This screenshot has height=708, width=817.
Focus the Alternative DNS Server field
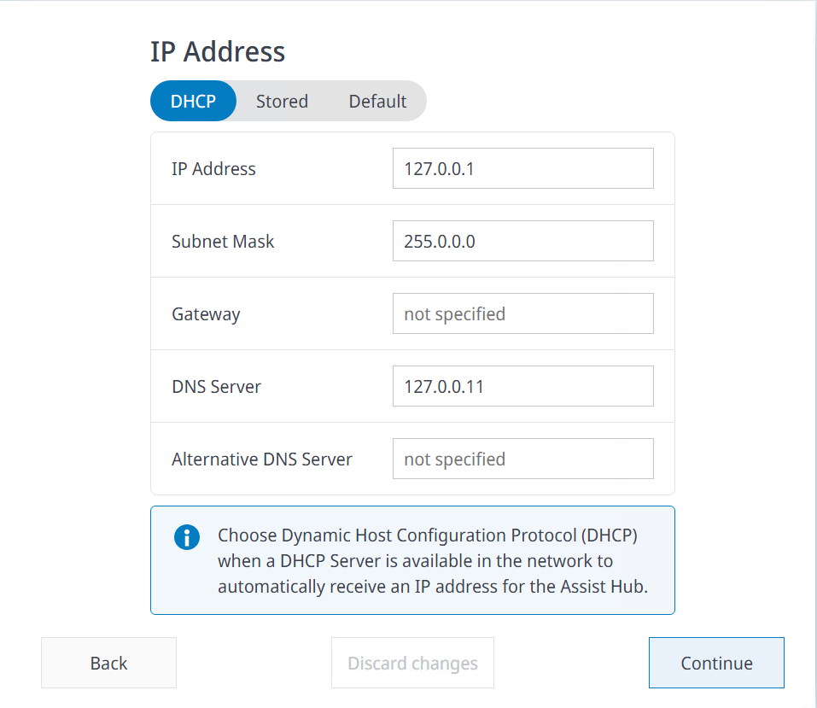[522, 459]
